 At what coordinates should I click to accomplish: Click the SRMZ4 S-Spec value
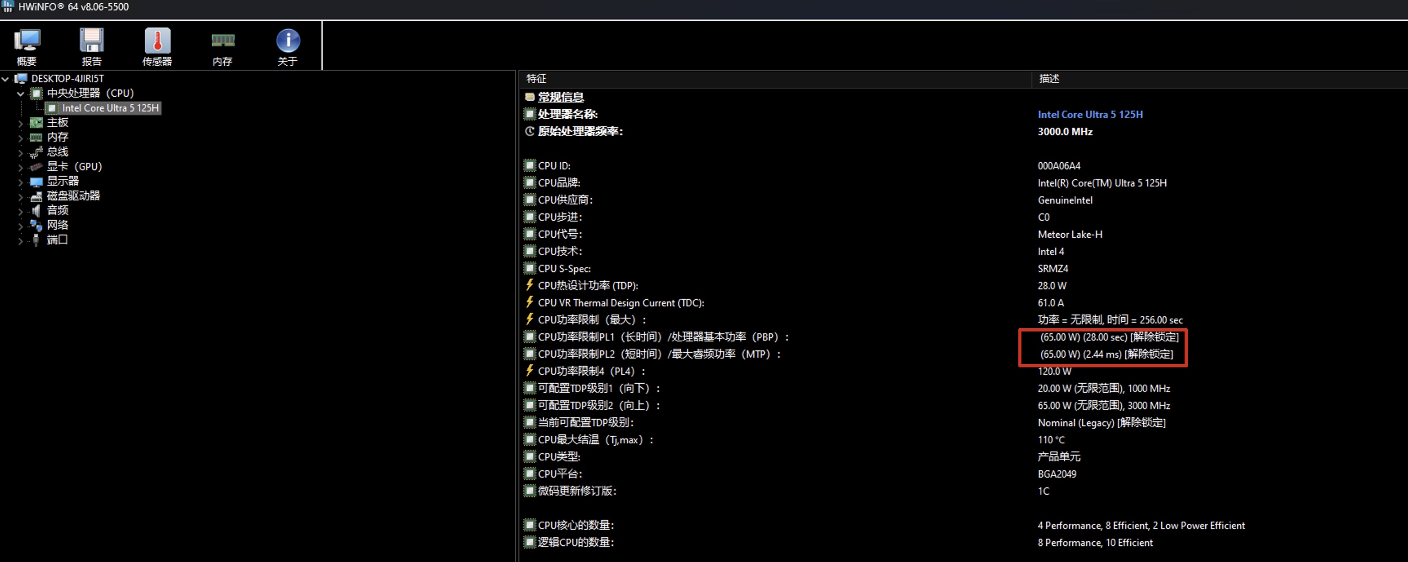pos(1053,268)
